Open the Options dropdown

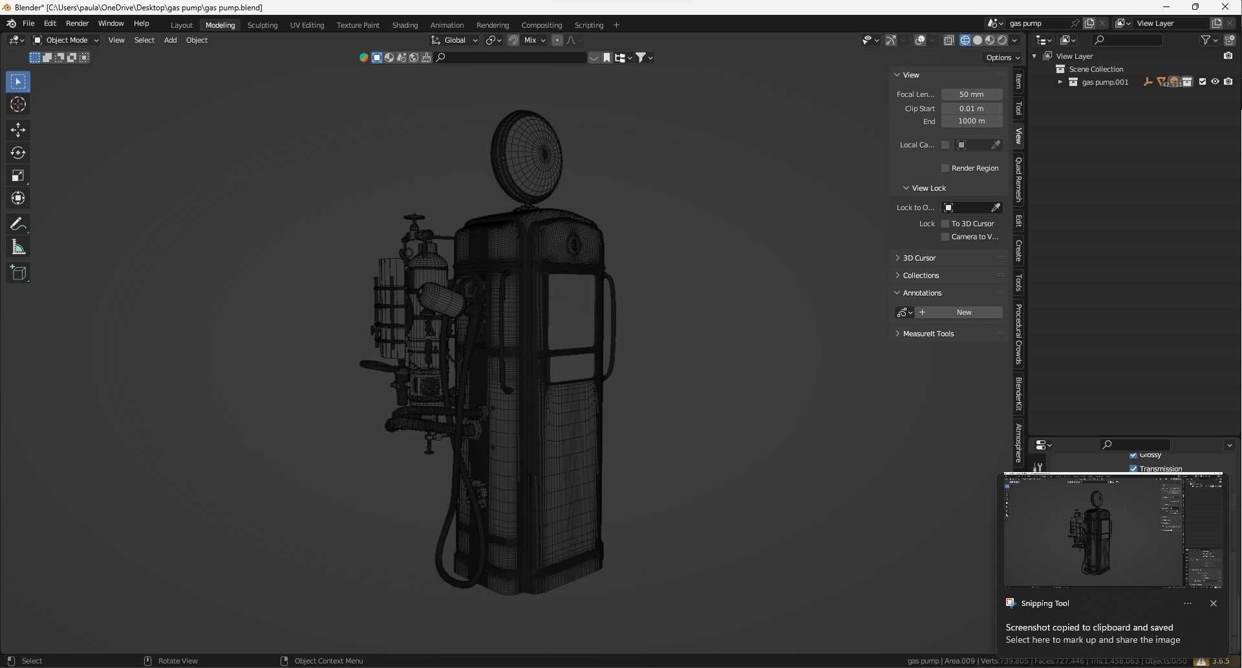(x=1003, y=58)
